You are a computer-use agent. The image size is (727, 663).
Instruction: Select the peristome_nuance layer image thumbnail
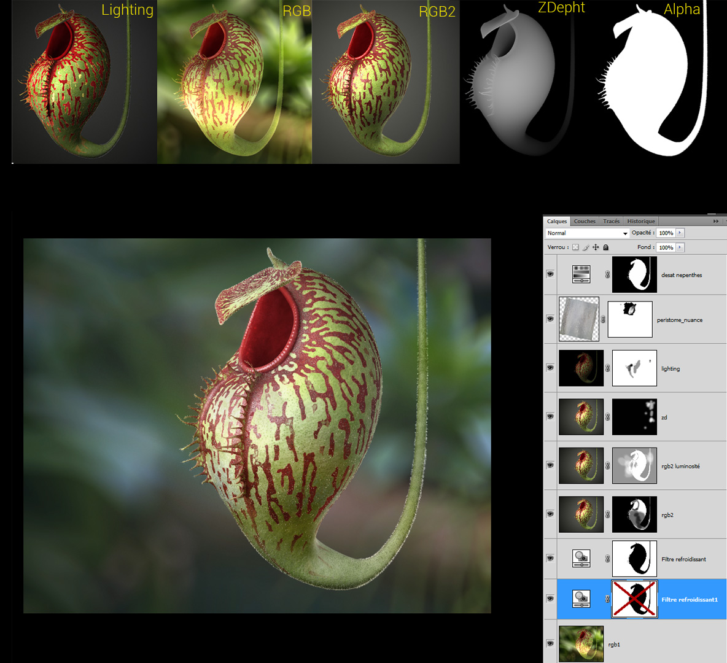(579, 319)
